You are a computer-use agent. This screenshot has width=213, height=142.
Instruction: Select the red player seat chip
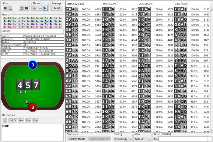coord(33,107)
